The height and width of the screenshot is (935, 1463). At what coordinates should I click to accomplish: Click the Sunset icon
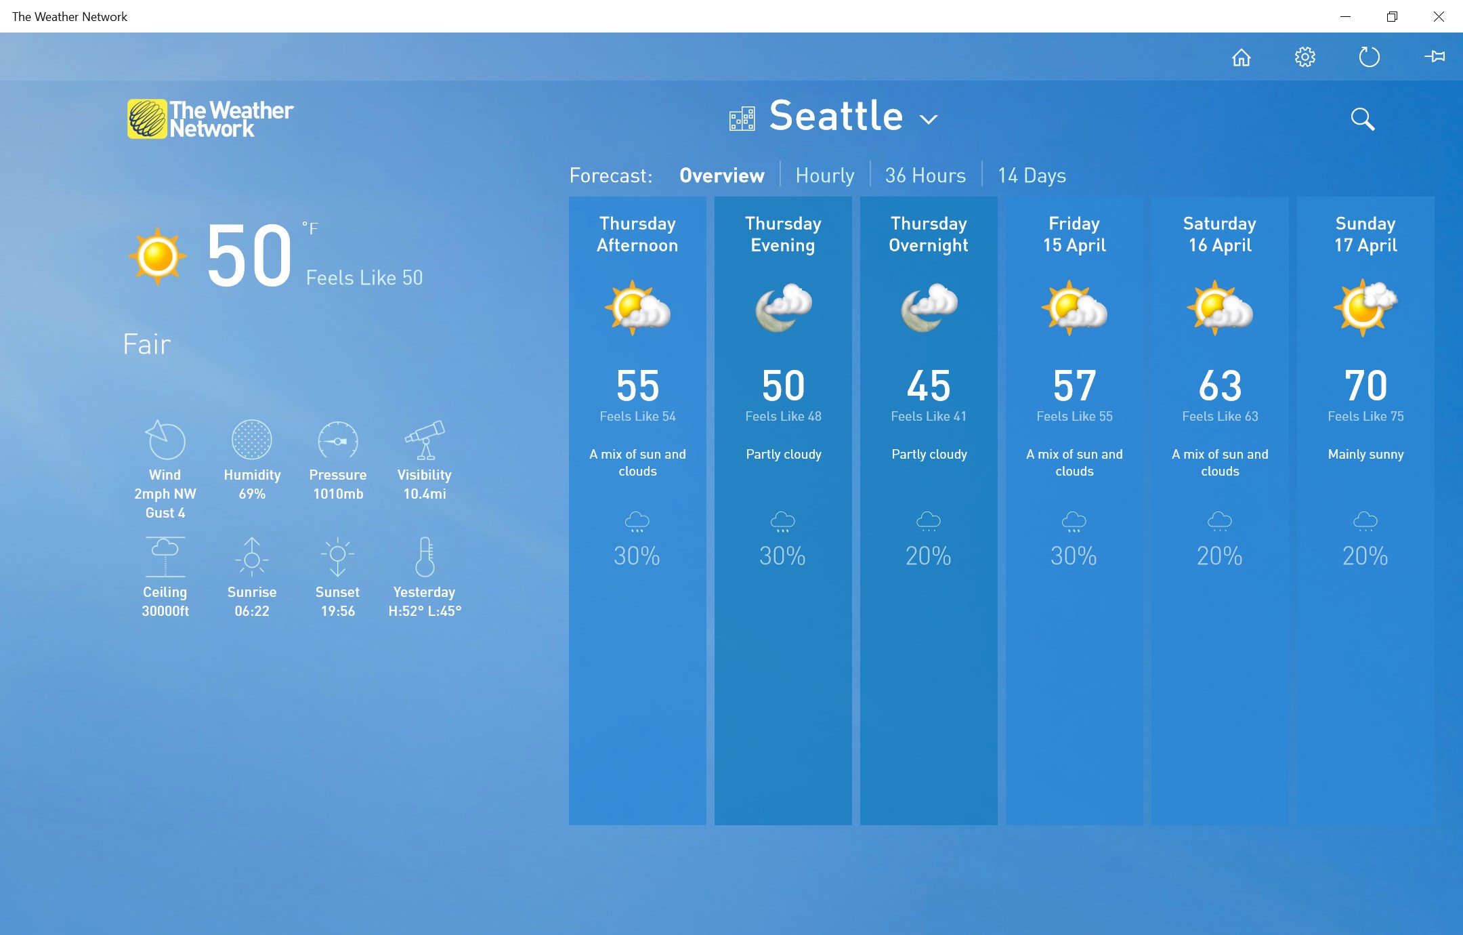tap(337, 554)
